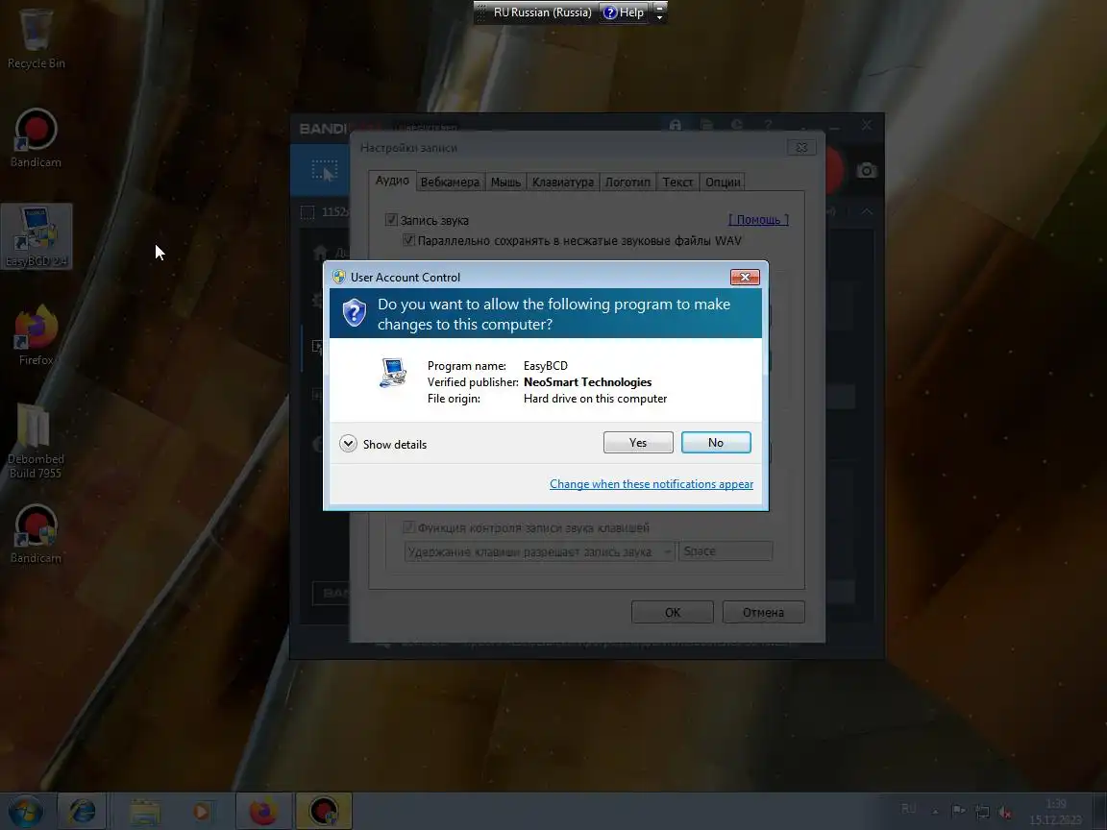Screen dimensions: 1107x830
Task: Open the Помощь link in the recording settings
Action: (758, 219)
